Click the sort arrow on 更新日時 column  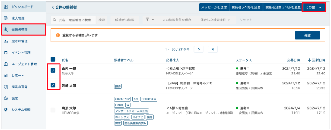click(x=310, y=60)
